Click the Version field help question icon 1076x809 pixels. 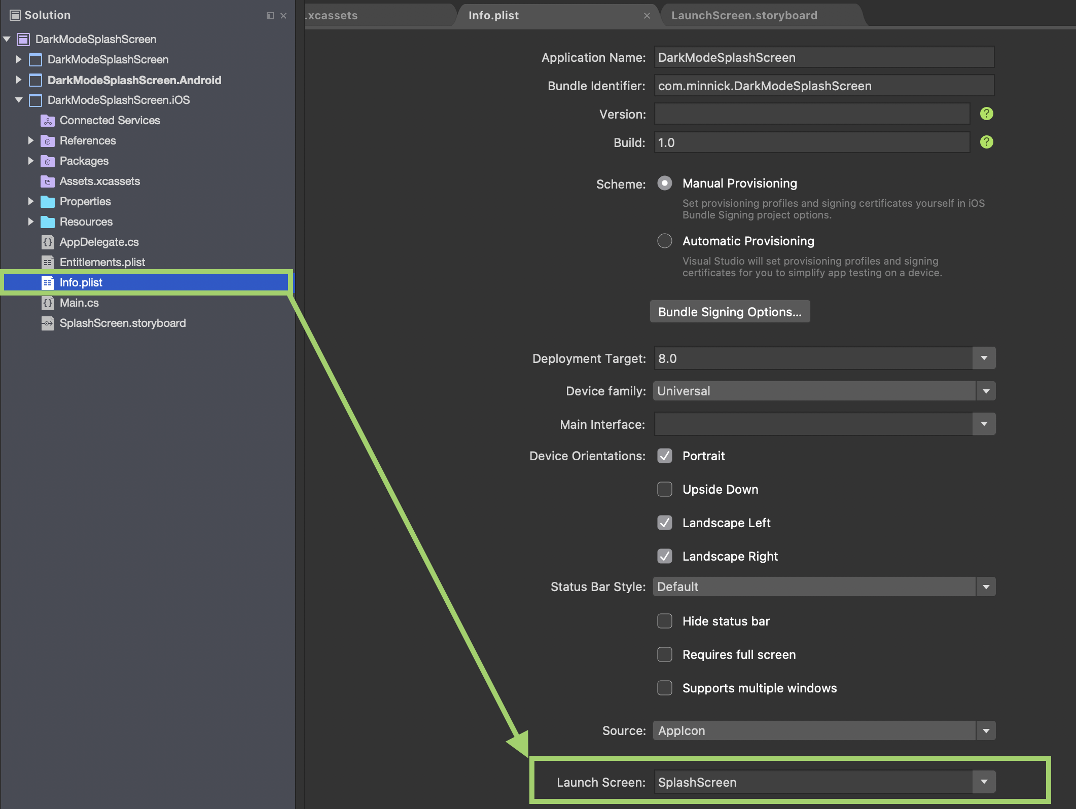click(986, 114)
